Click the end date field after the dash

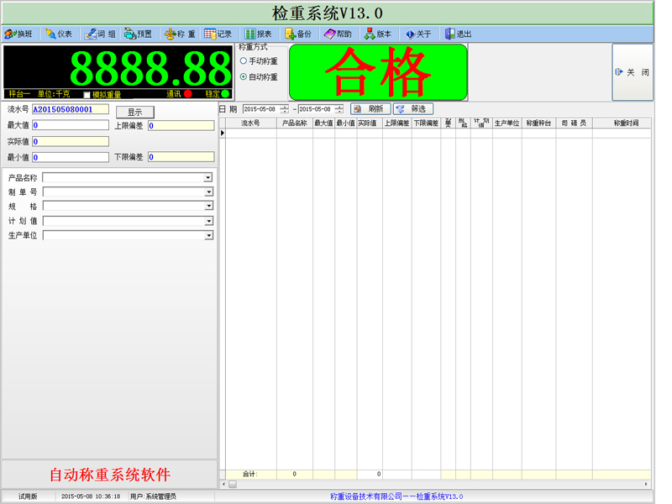317,109
